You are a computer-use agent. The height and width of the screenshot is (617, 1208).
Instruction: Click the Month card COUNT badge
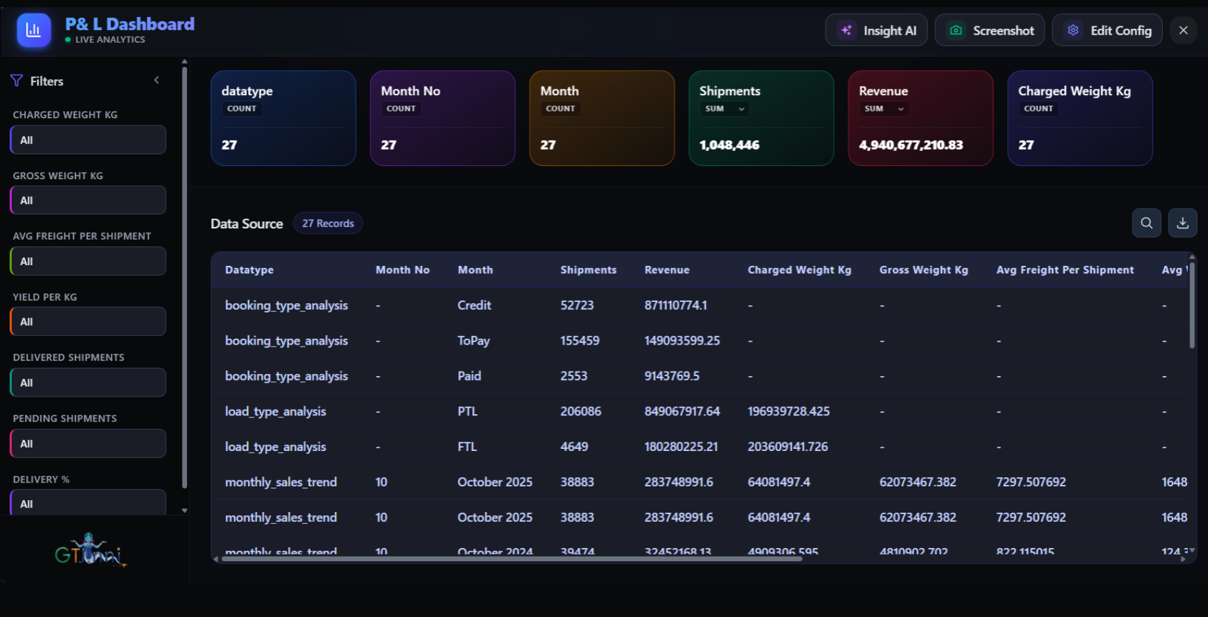(x=560, y=109)
